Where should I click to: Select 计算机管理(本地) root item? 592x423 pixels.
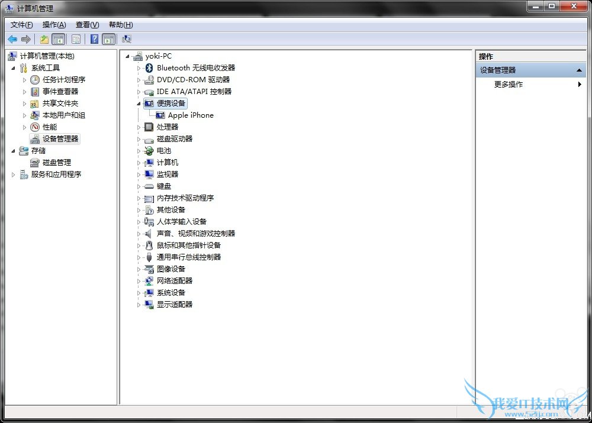[47, 56]
